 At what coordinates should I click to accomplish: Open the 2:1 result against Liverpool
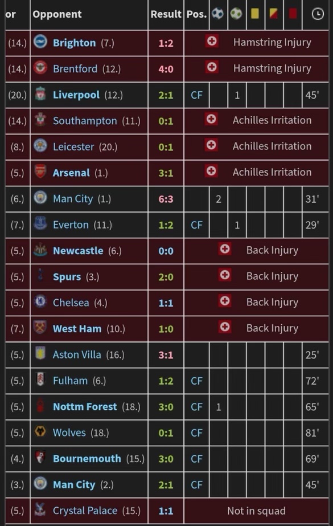point(166,95)
